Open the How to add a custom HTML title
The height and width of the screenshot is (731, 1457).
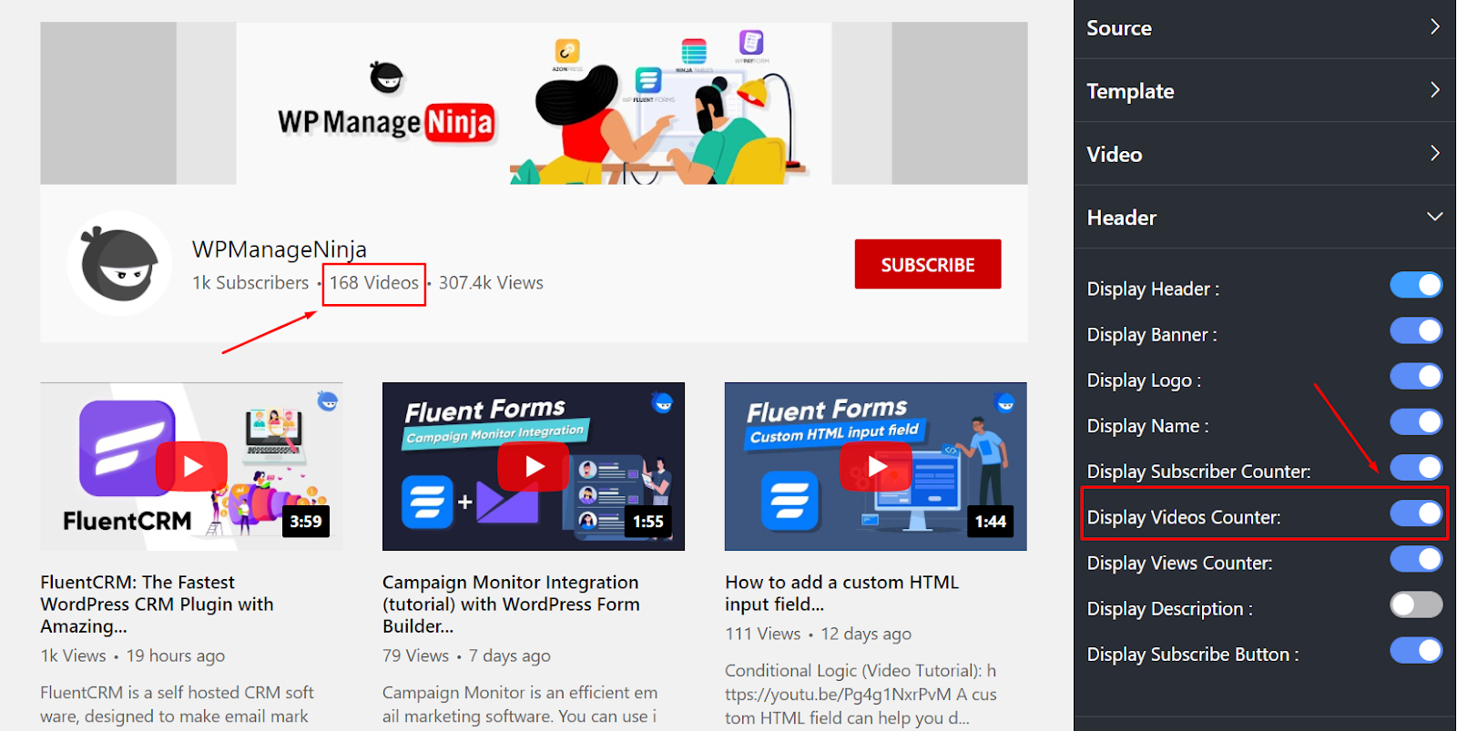tap(841, 593)
